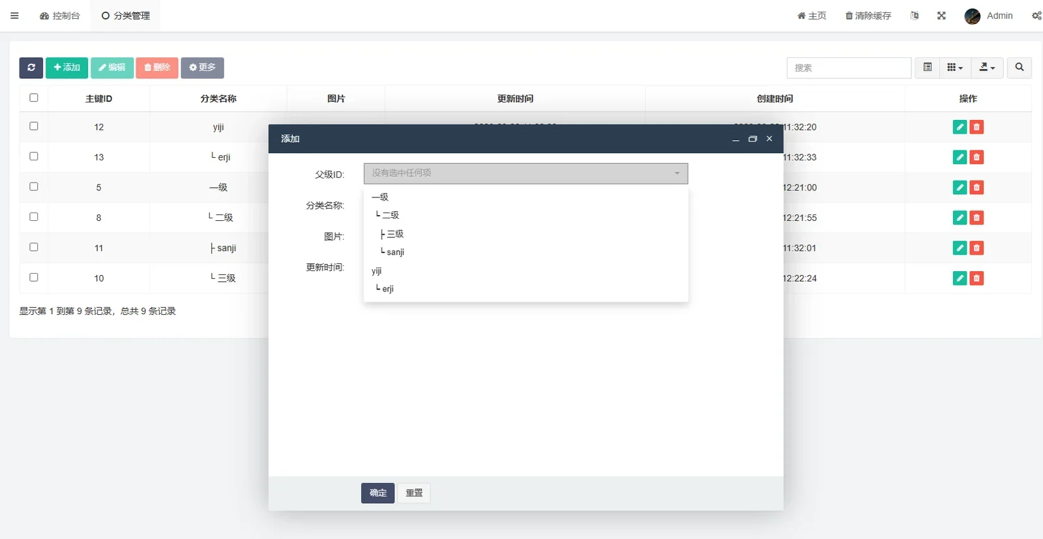Open the 更多 dropdown button

203,68
